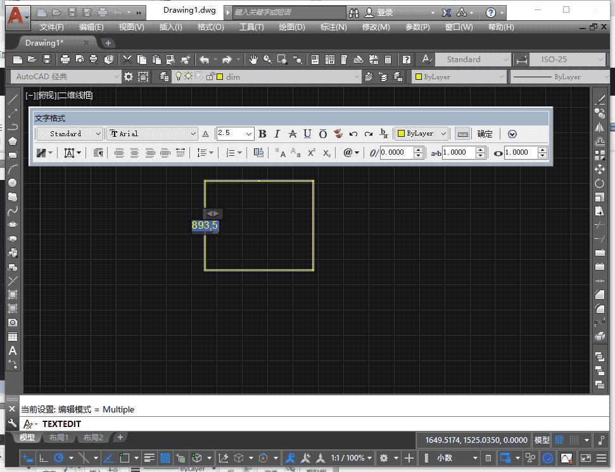The image size is (615, 472).
Task: Click the 模型 status bar button
Action: click(542, 440)
